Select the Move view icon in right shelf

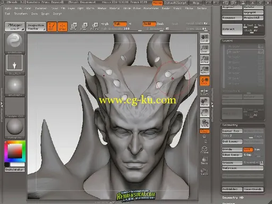coord(205,102)
